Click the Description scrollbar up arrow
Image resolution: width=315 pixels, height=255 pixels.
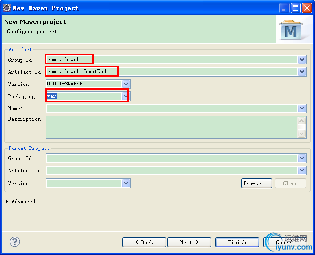tap(301, 121)
